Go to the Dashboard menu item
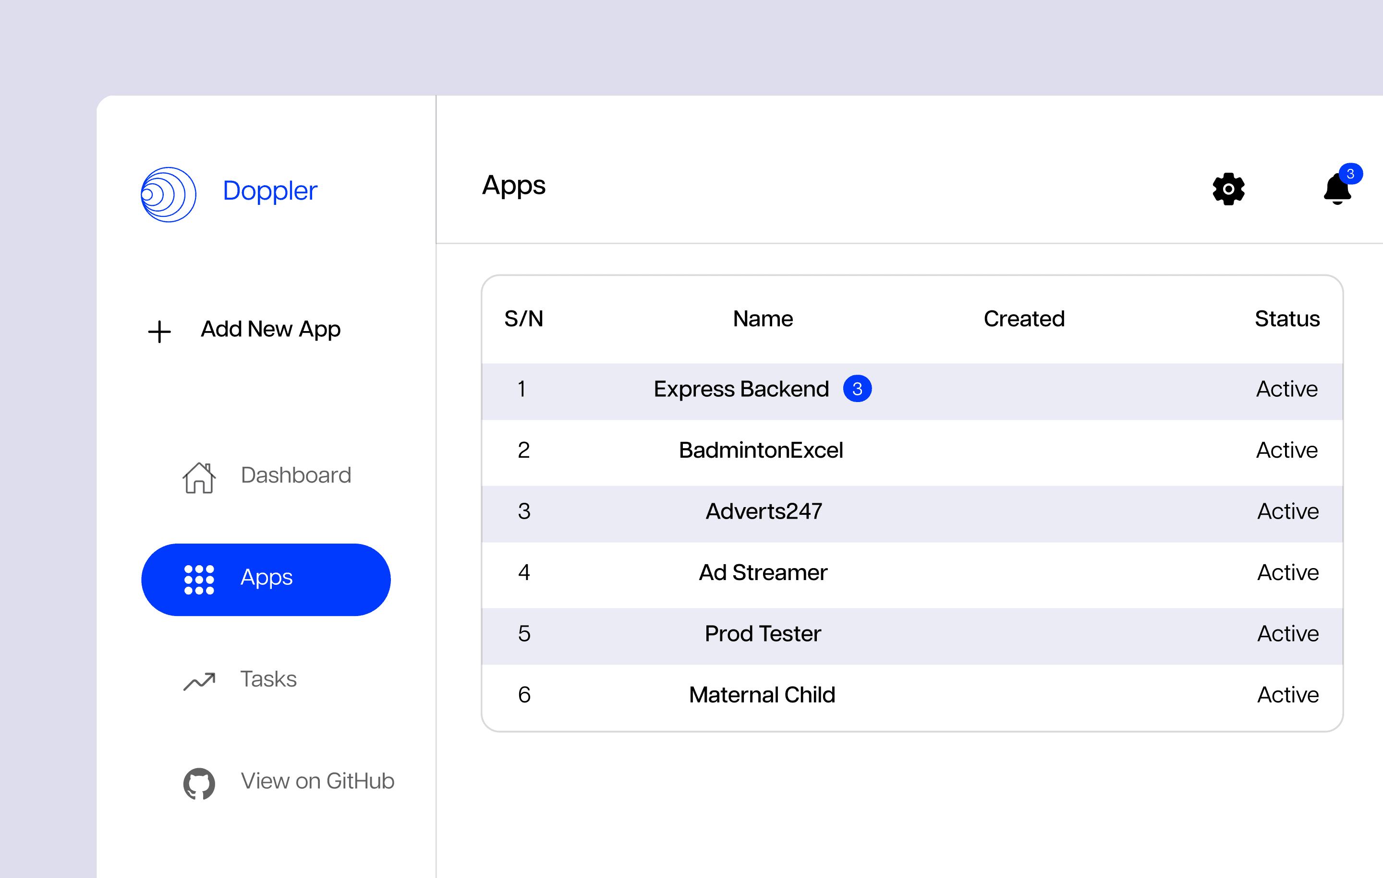Viewport: 1383px width, 878px height. coord(295,475)
